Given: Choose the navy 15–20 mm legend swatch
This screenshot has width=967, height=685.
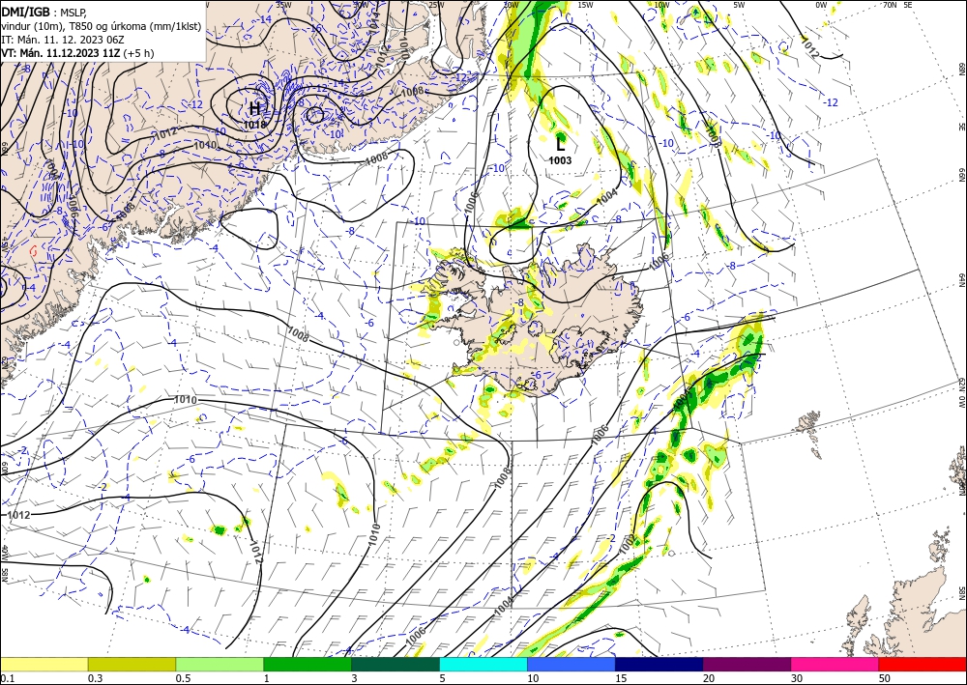Looking at the screenshot, I should coord(659,664).
